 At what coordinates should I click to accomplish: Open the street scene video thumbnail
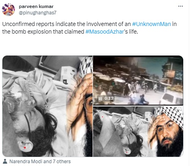[x=138, y=80]
